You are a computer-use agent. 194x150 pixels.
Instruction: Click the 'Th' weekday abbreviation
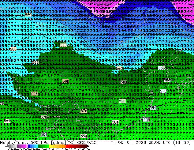click(x=113, y=143)
